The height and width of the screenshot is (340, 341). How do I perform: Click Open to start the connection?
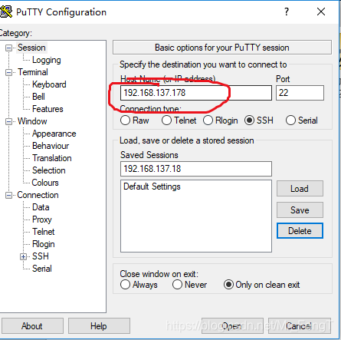(232, 326)
